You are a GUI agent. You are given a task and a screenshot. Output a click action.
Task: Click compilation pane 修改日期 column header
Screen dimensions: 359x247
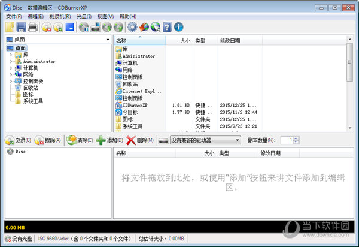[279, 153]
